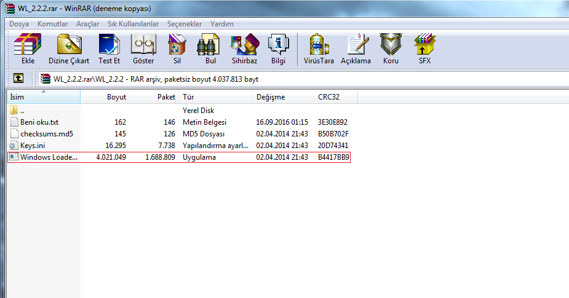
Task: Sort by Boyut column header
Action: (x=105, y=97)
